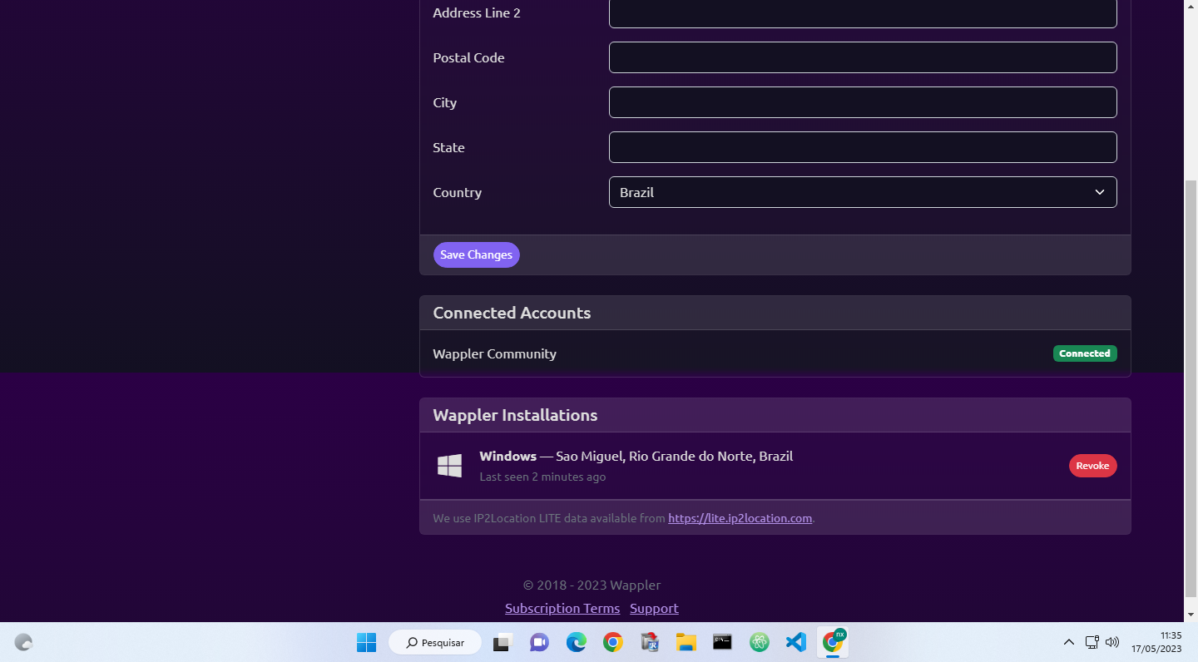Click the volume icon in the system tray

[1112, 641]
